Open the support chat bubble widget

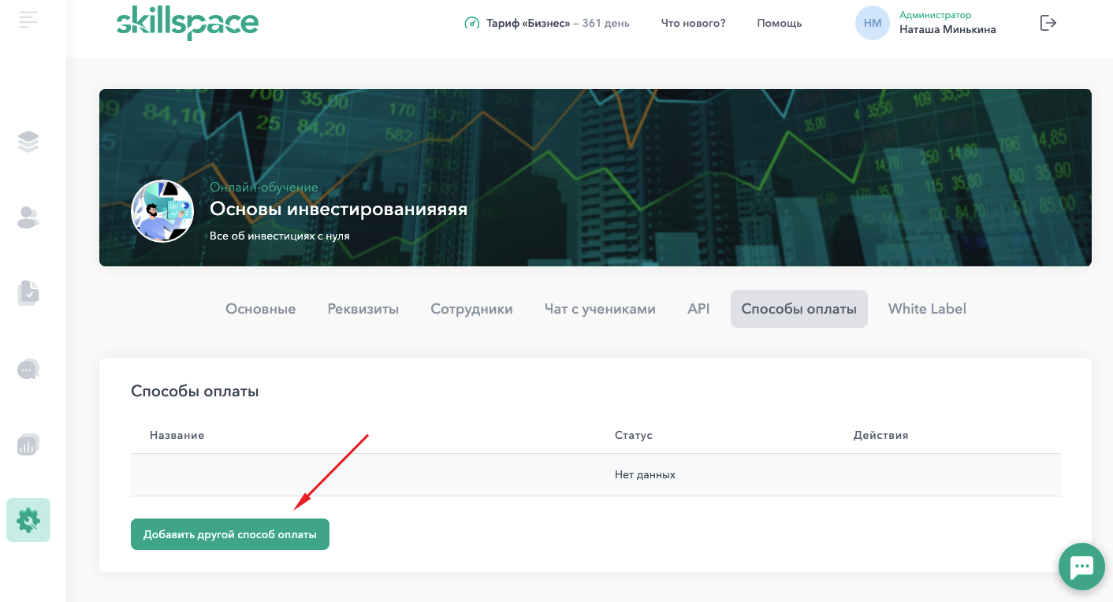1081,566
